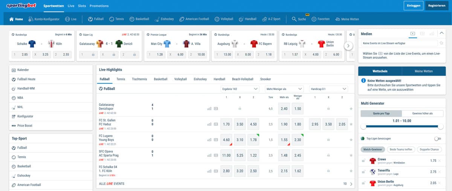Open Kalender in the left sidebar

coord(50,70)
